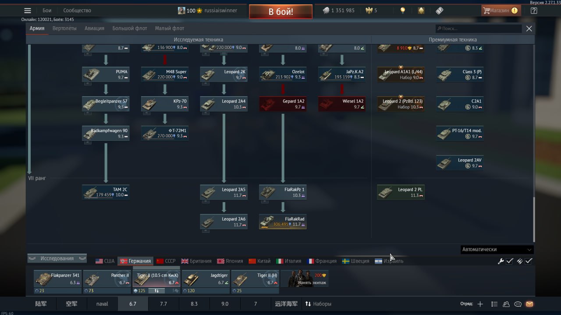Click the Поиск search field
Viewport: 561px width, 315px height.
(x=479, y=28)
